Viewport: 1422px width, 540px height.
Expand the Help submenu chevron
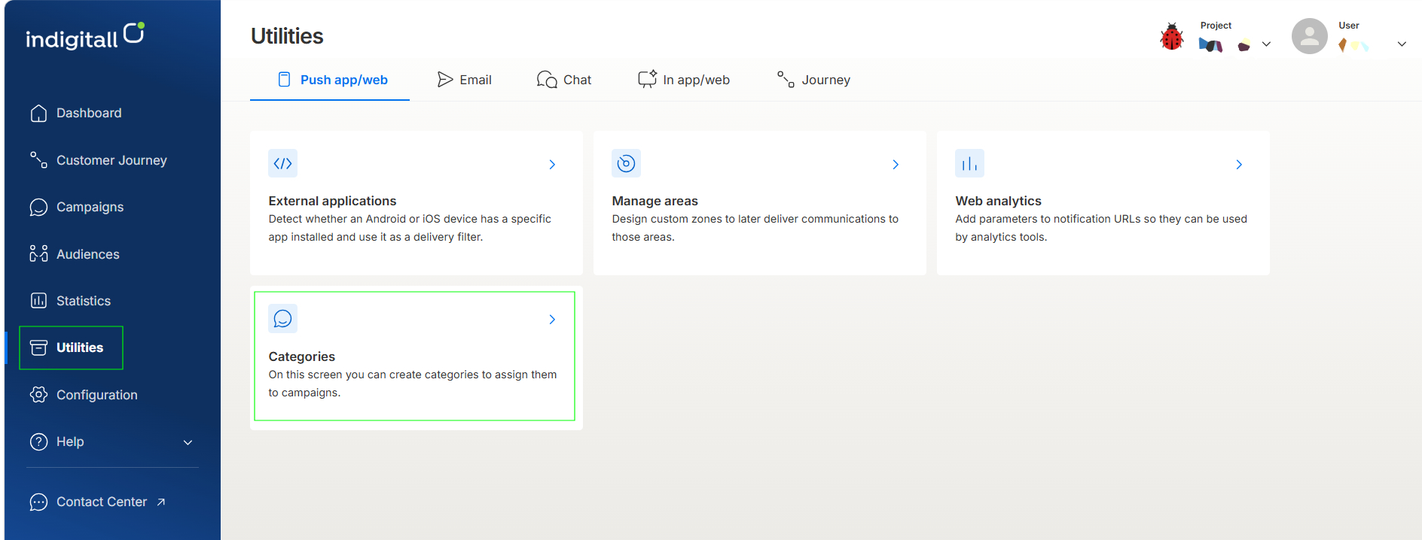(x=188, y=442)
